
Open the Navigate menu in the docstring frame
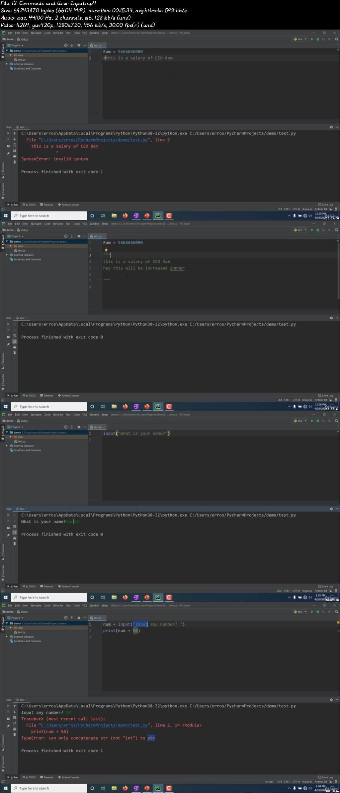point(36,224)
